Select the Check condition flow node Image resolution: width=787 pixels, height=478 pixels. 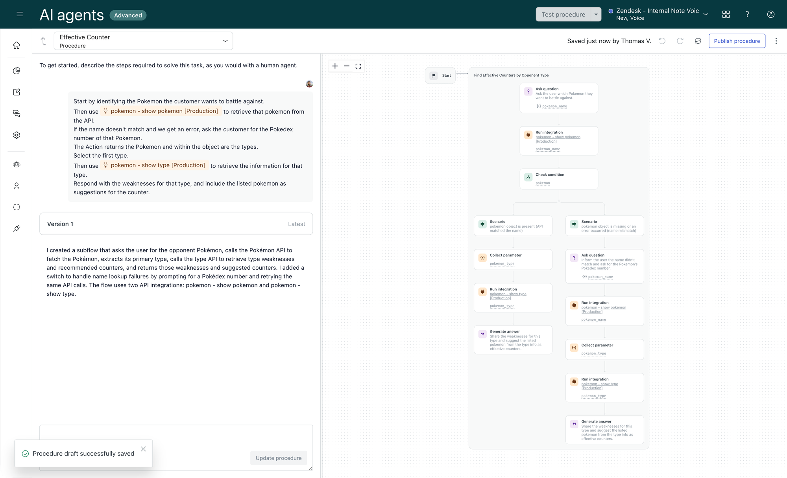[x=558, y=178]
